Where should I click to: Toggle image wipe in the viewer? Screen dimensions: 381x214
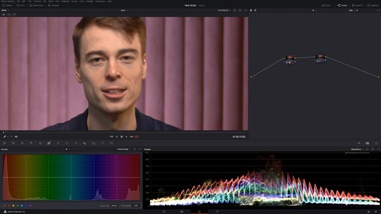(4, 14)
